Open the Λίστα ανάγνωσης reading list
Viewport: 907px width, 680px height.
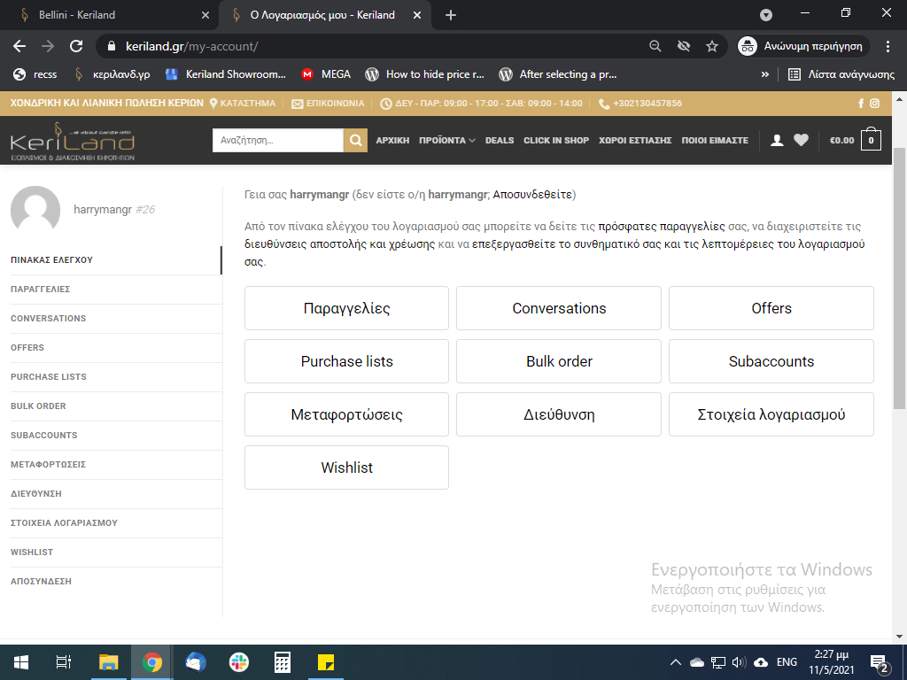(x=841, y=74)
